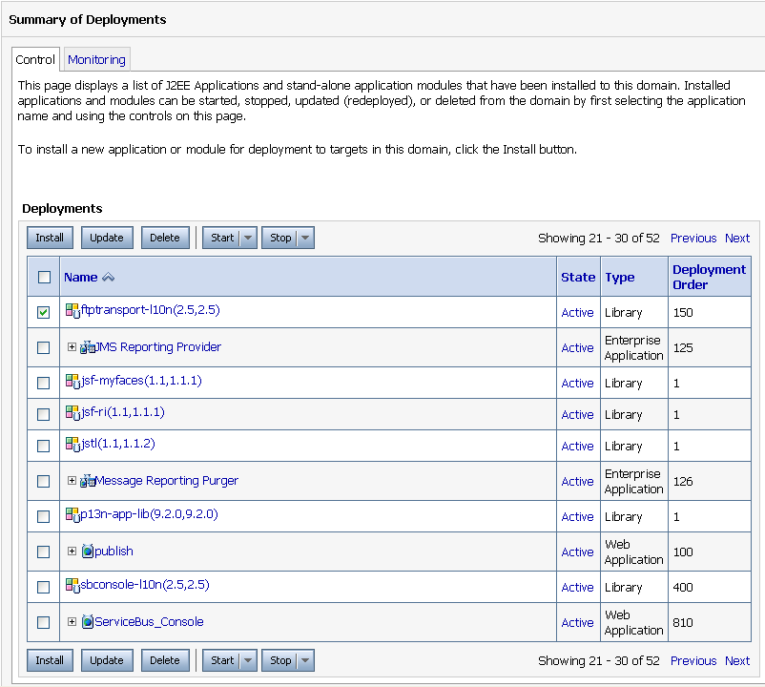Open the publish deployment link
The image size is (765, 687).
114,552
